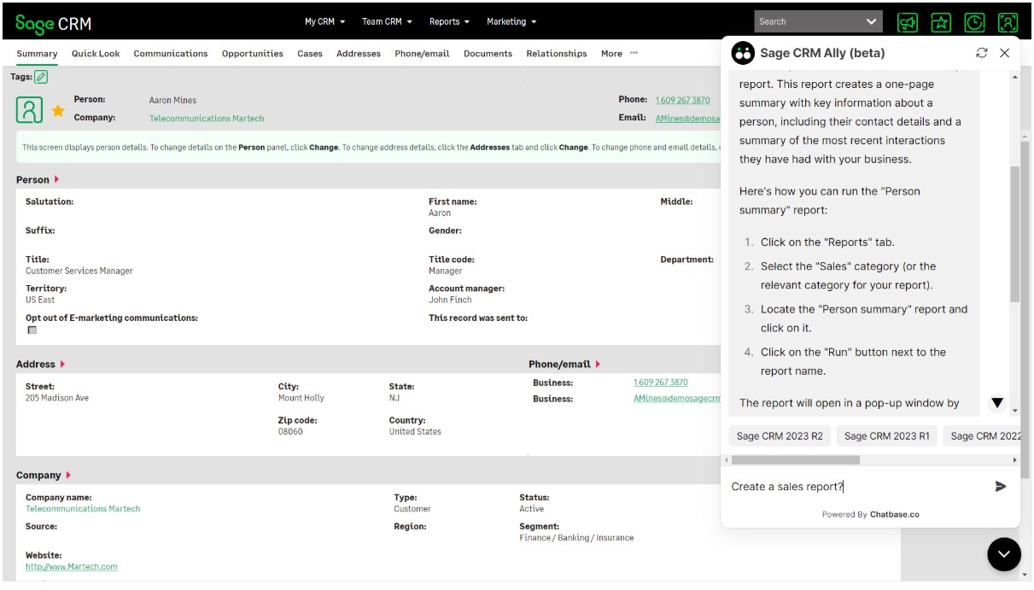Close the Sage CRM Ally panel
The width and height of the screenshot is (1034, 590).
[x=1004, y=53]
